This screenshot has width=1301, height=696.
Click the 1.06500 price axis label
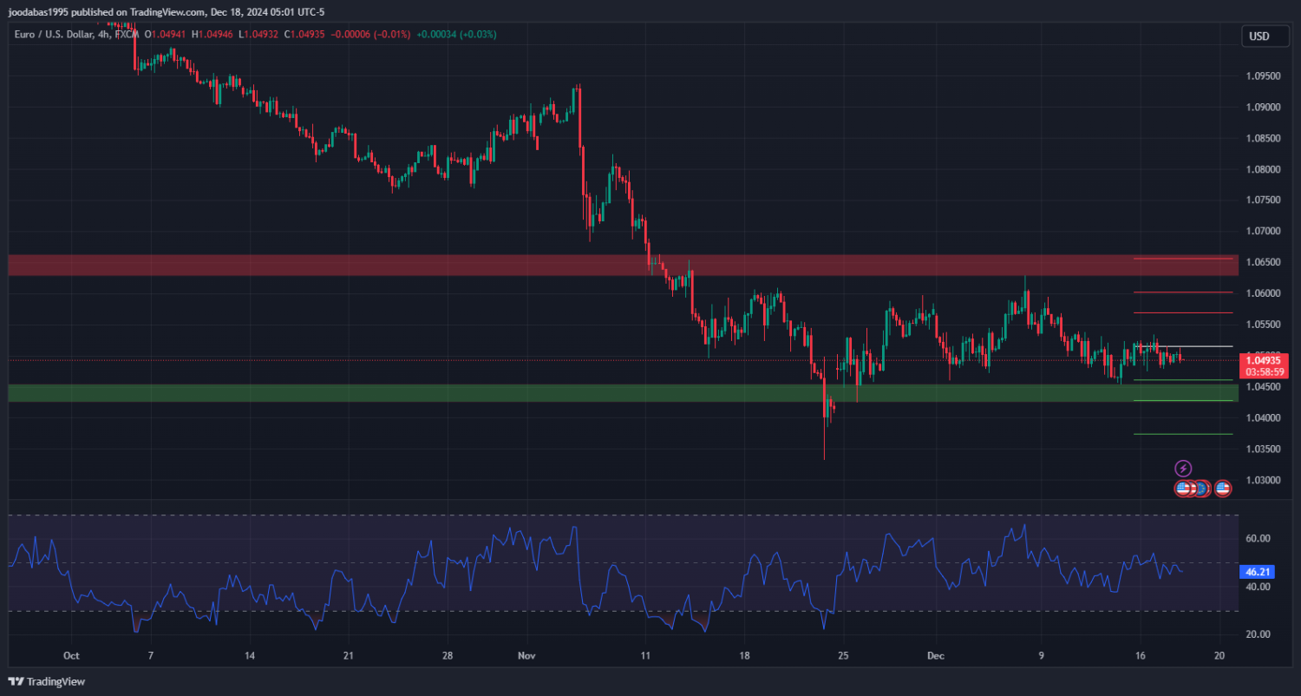click(1263, 262)
